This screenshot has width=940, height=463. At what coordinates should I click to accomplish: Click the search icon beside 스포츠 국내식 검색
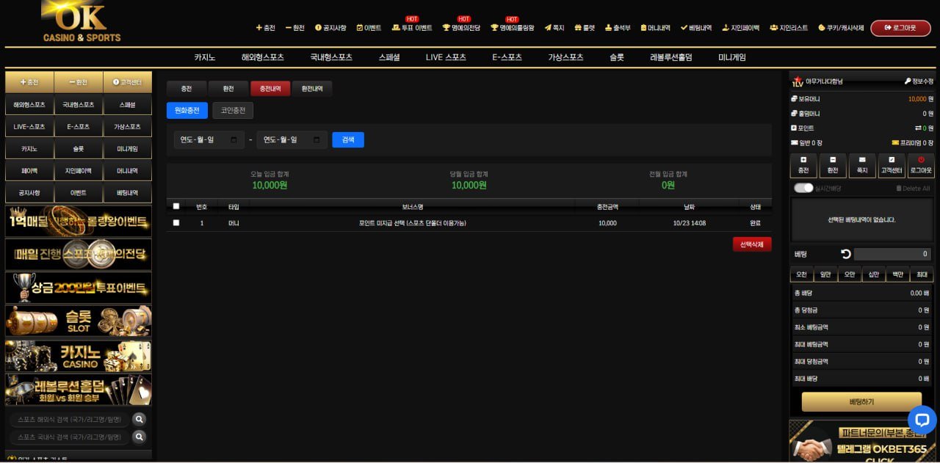139,437
